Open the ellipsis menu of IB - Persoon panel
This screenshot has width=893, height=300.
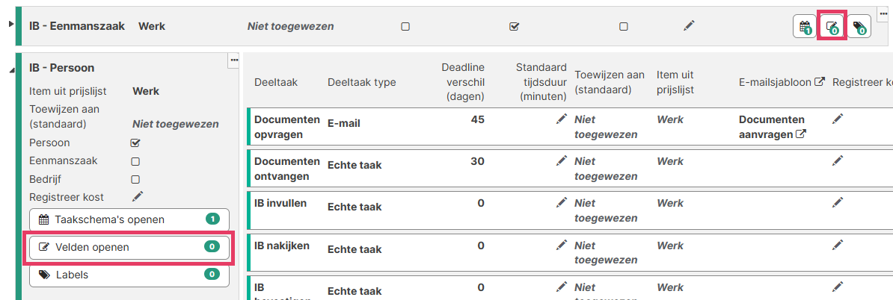(x=233, y=60)
